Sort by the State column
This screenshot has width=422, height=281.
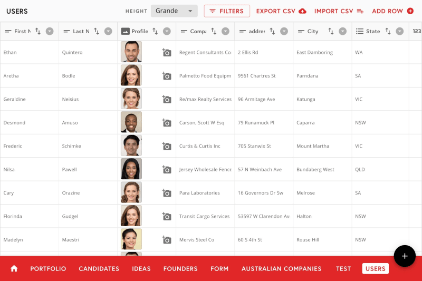click(388, 31)
